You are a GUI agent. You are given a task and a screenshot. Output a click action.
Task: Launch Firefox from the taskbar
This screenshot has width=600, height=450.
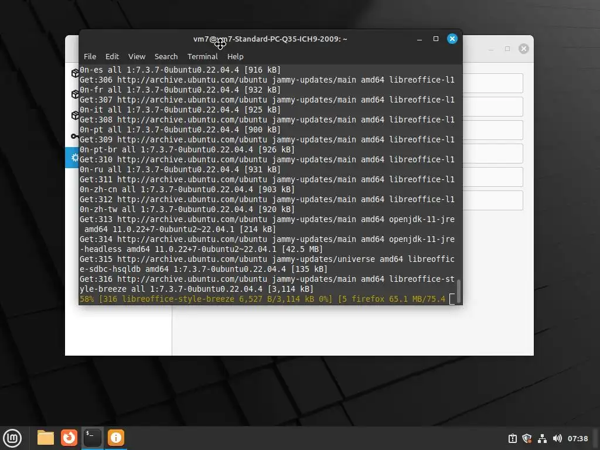[69, 438]
